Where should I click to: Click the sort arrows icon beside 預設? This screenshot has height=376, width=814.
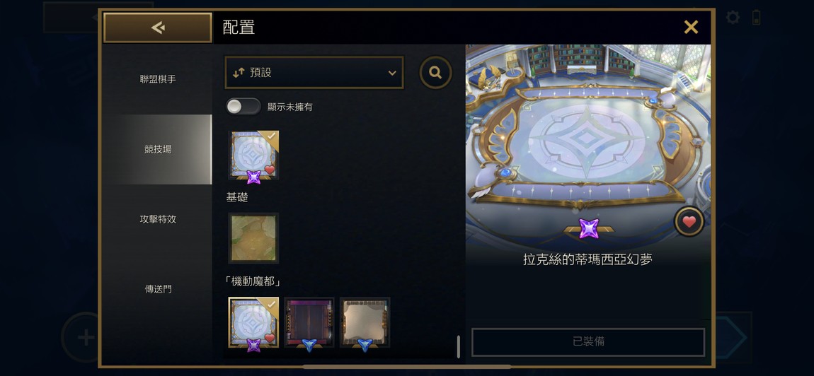point(239,73)
